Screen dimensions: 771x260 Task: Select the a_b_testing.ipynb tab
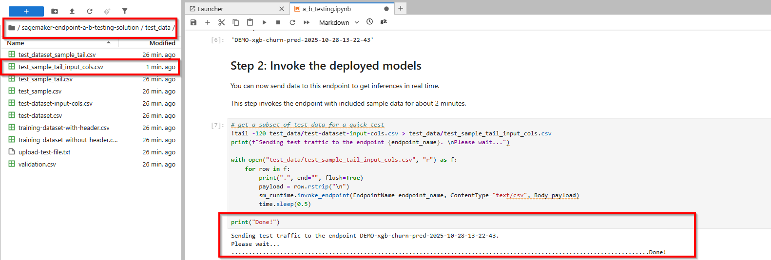click(x=327, y=9)
